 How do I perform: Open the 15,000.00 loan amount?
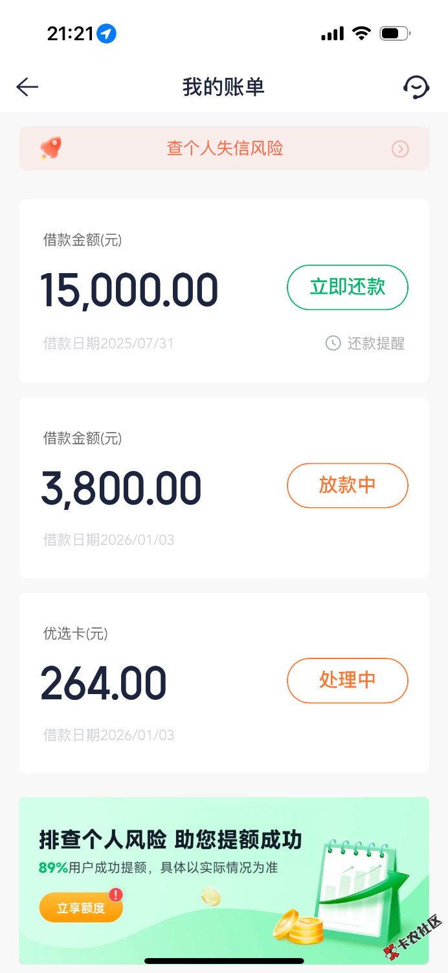click(x=129, y=290)
